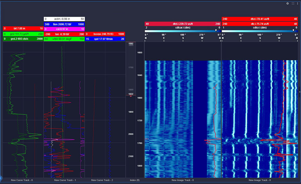Select the acbh.i 8.98 in curve header

click(x=64, y=19)
